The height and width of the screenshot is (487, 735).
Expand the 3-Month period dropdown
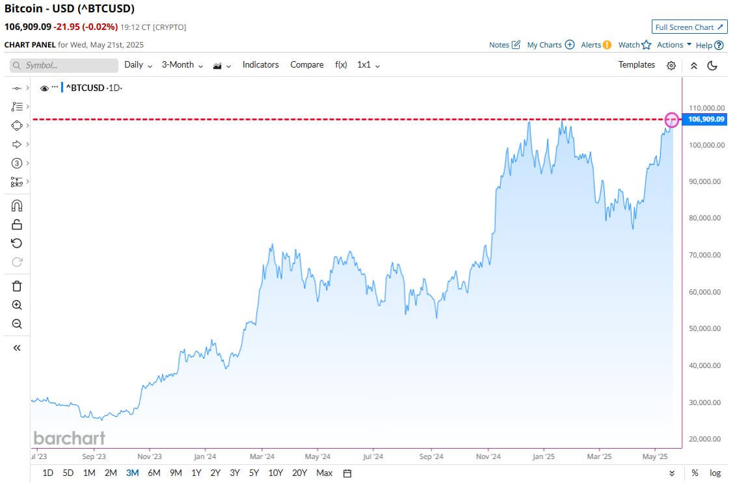pyautogui.click(x=181, y=65)
